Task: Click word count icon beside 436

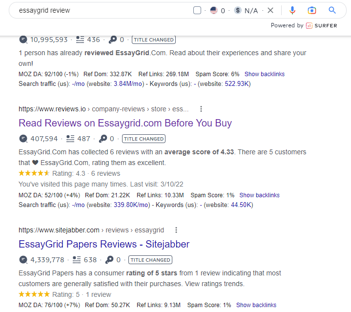Action: (x=80, y=40)
